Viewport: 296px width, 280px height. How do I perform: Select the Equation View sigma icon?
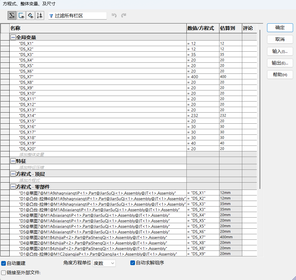[12, 15]
